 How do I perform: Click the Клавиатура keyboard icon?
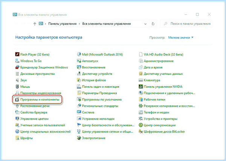(x=140, y=80)
